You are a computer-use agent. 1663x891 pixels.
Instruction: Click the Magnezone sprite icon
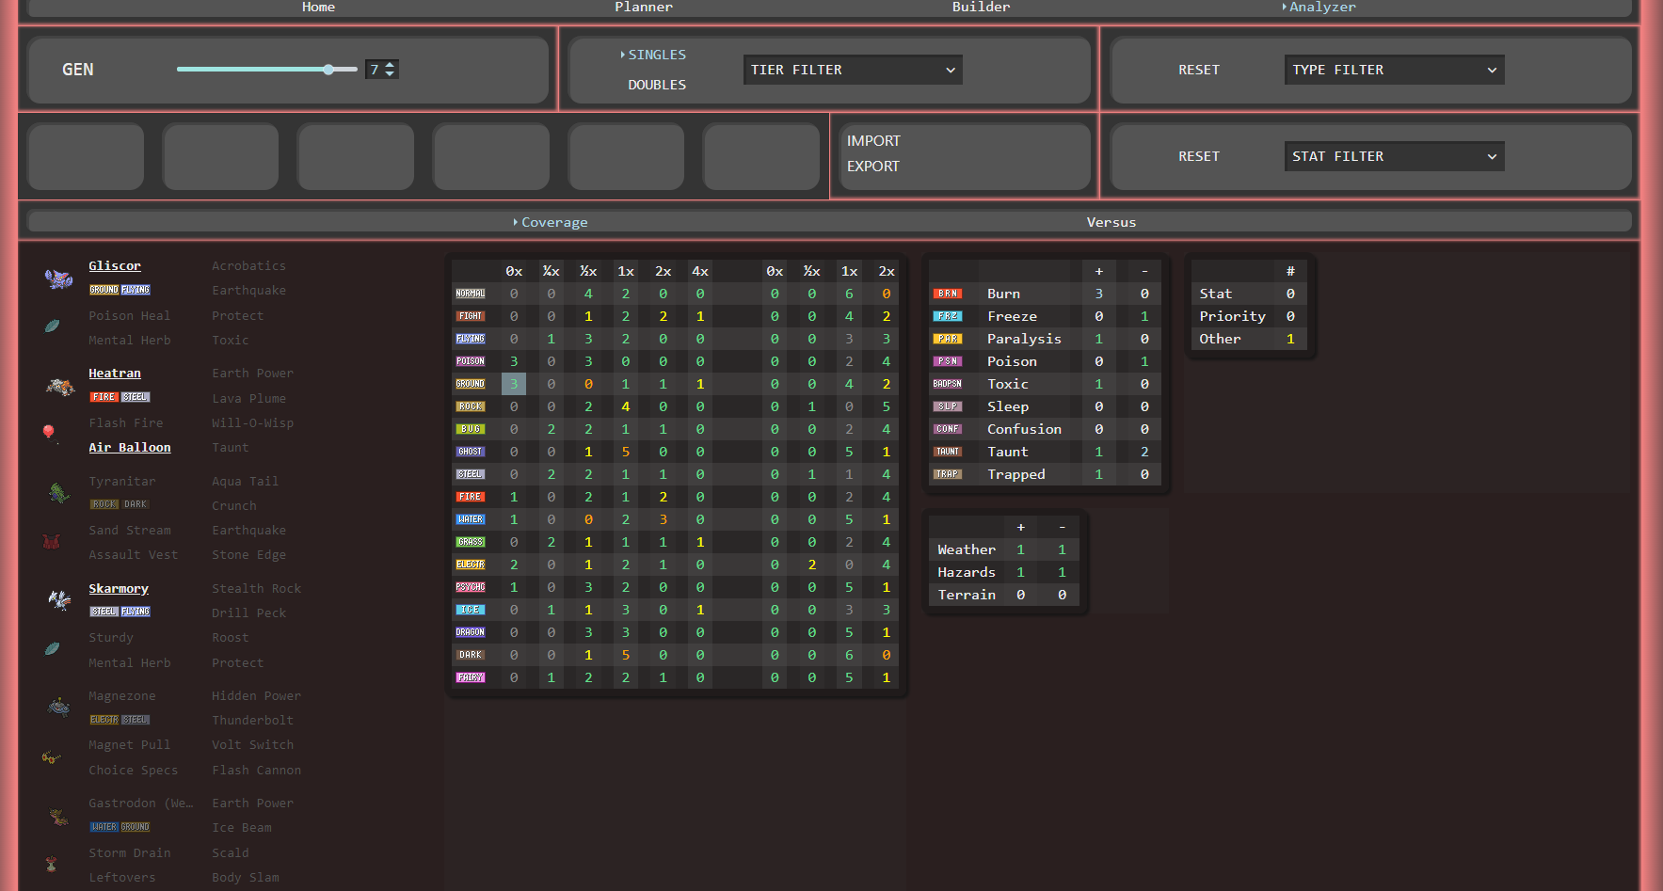pos(58,707)
